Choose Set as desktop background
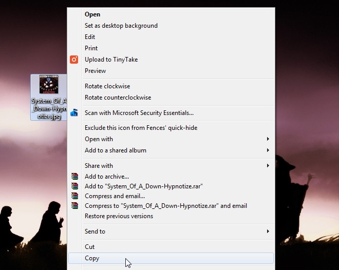The image size is (339, 270). tap(171, 26)
